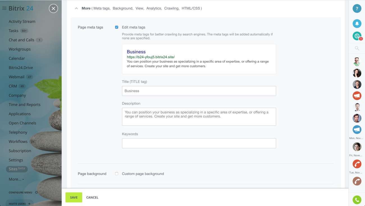Viewport: 365px width, 206px height.
Task: Click the green phone call icon
Action: 357,200
